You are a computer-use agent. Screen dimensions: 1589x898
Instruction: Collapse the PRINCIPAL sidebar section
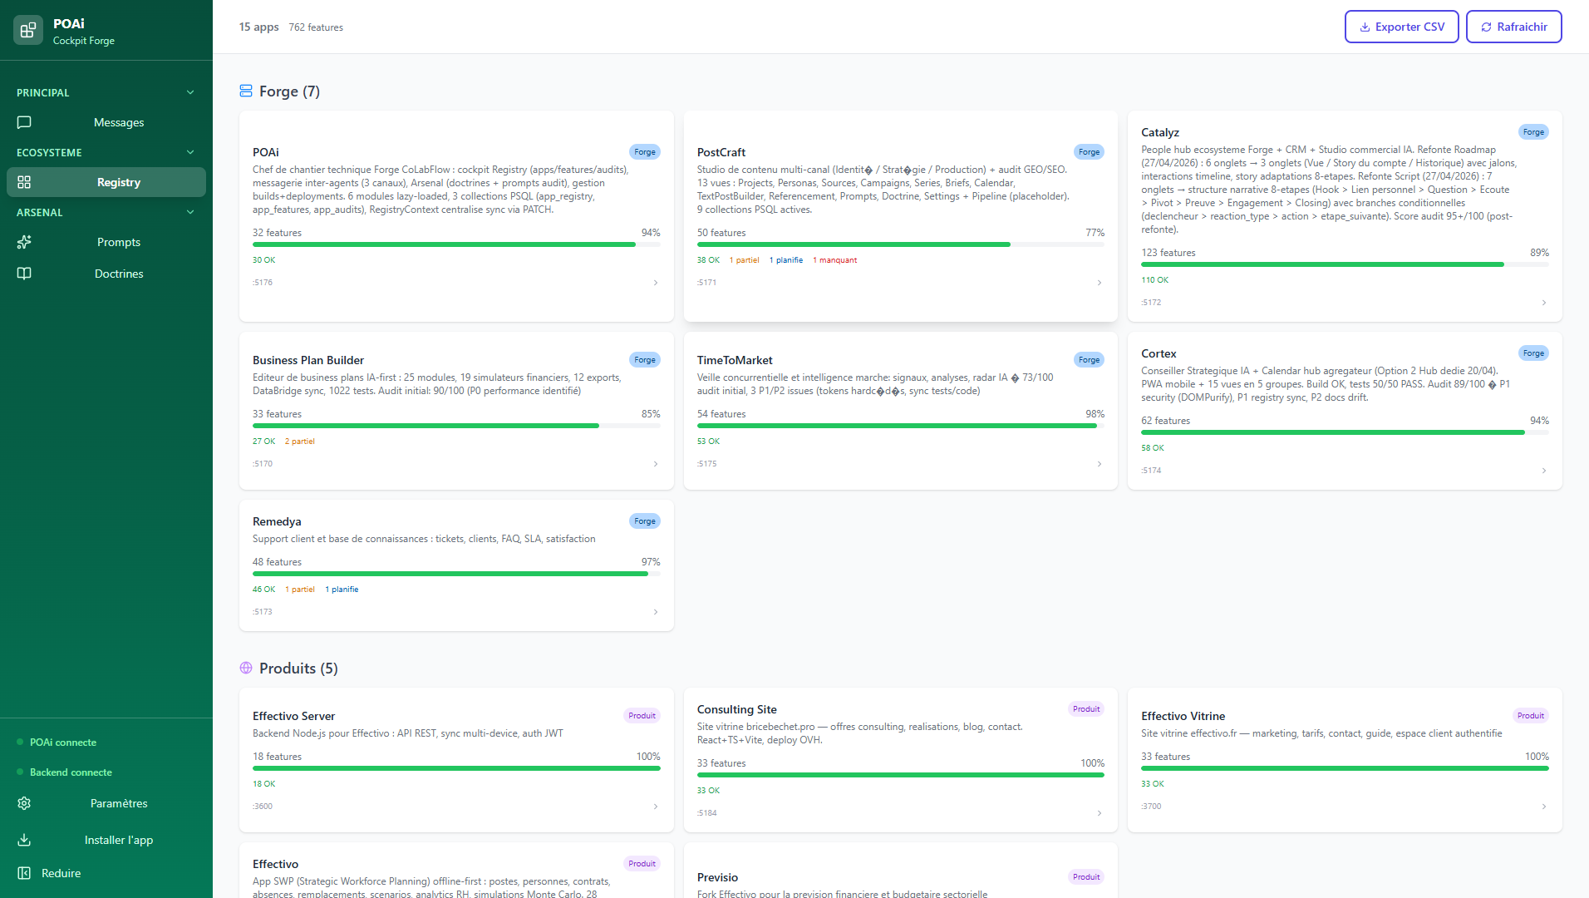pos(190,92)
